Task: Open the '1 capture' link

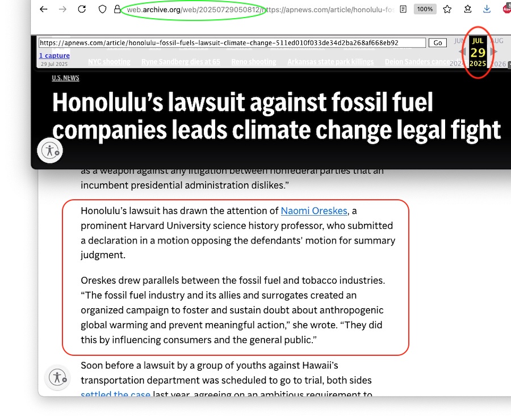Action: click(55, 56)
